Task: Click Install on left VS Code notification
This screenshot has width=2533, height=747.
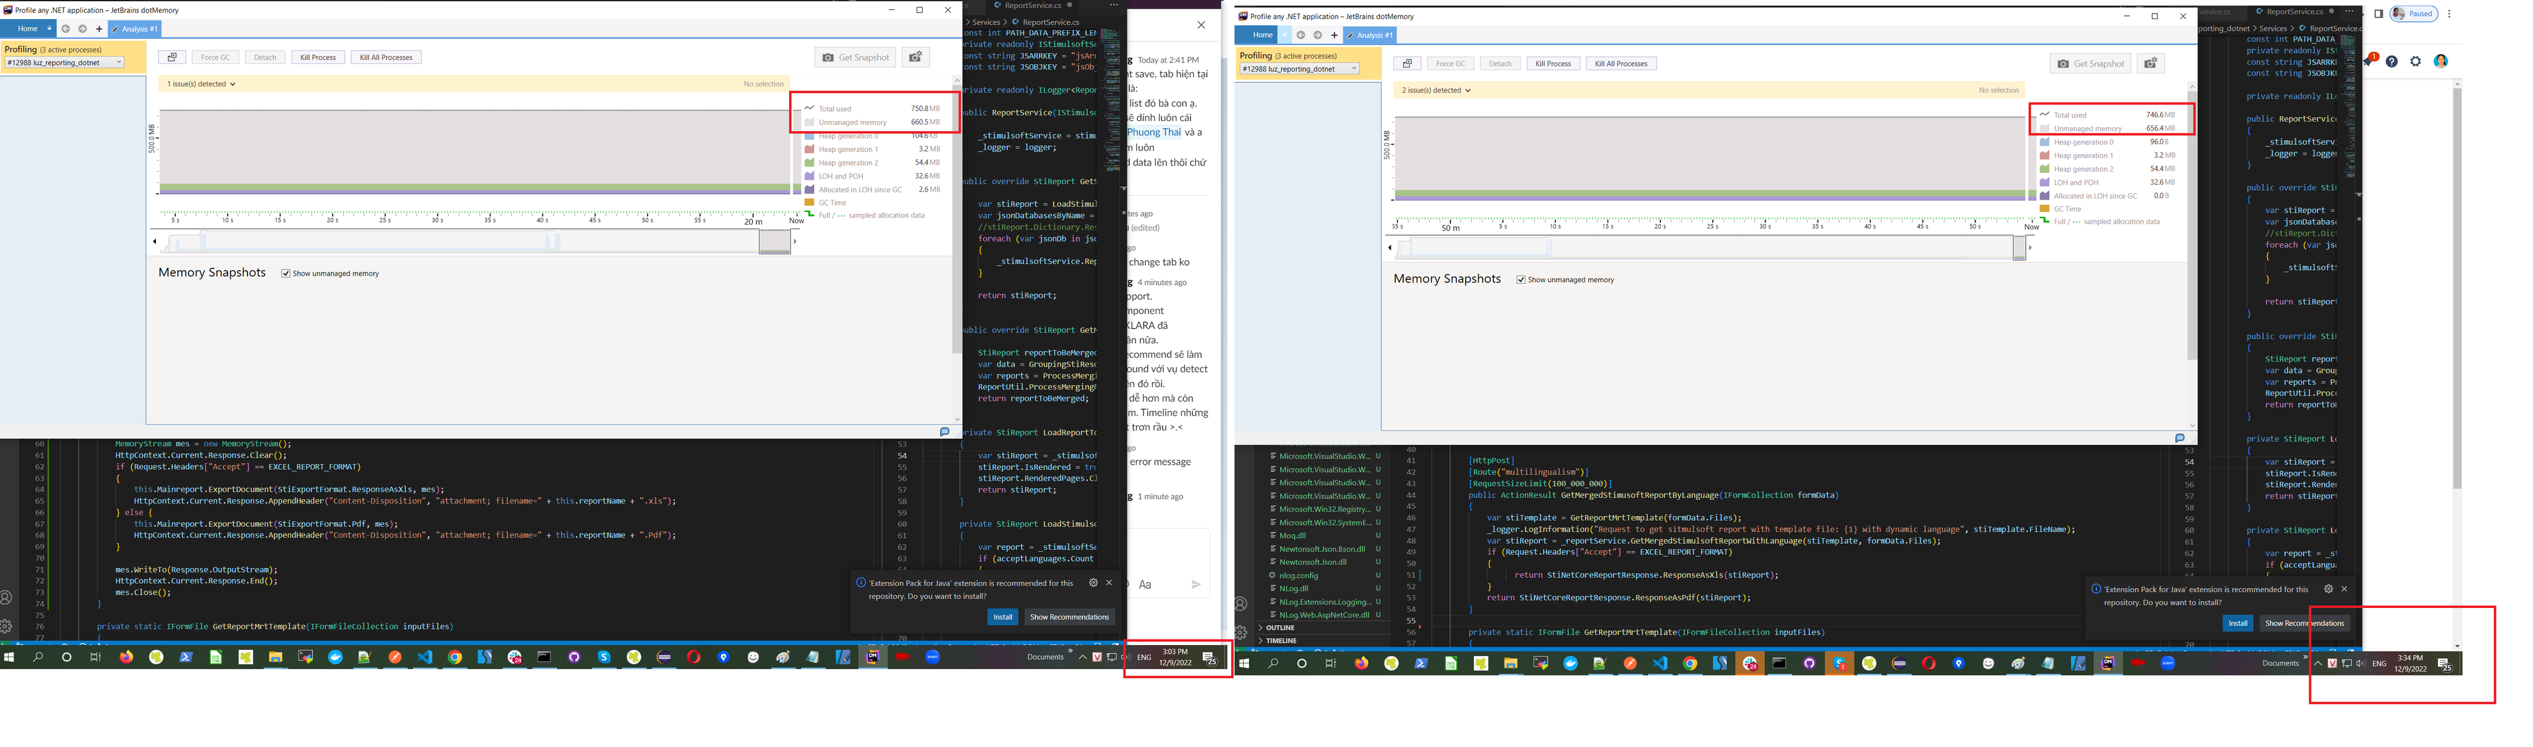Action: [x=1002, y=617]
